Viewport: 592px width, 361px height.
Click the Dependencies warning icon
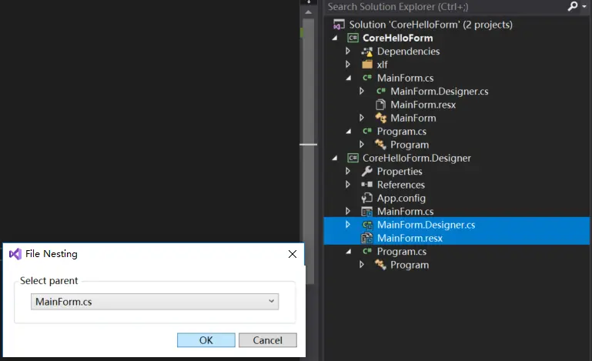click(x=367, y=52)
